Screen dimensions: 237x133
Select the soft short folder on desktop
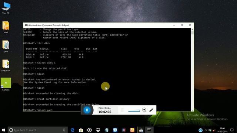coord(6,66)
